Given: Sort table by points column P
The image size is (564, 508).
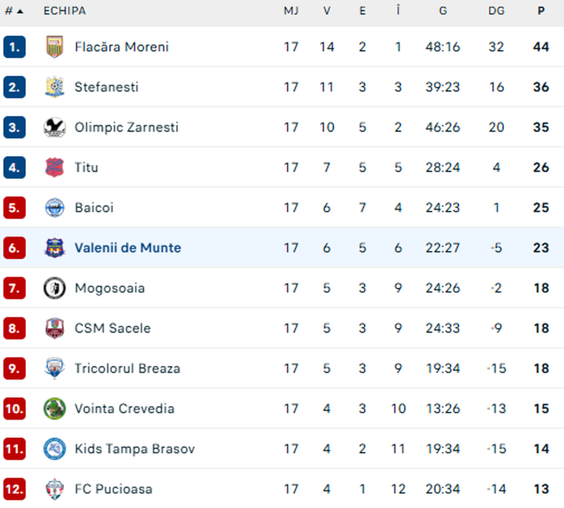Looking at the screenshot, I should pyautogui.click(x=541, y=11).
